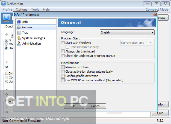Toggle Close activation dialog automatically

(63, 72)
